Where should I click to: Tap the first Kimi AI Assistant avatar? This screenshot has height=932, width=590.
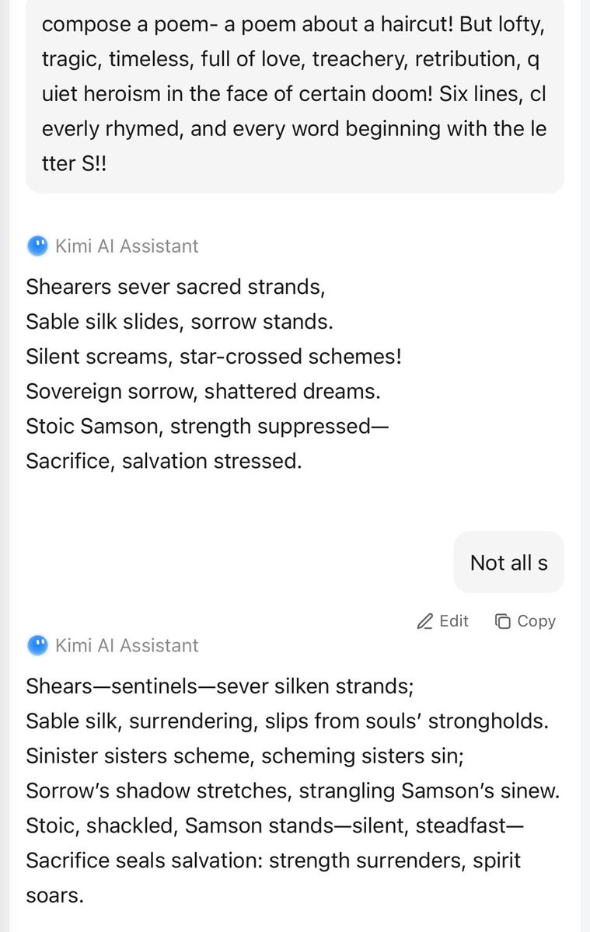37,246
